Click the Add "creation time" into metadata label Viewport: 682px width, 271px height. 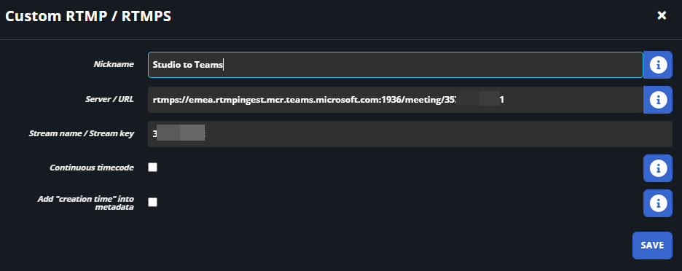click(86, 203)
